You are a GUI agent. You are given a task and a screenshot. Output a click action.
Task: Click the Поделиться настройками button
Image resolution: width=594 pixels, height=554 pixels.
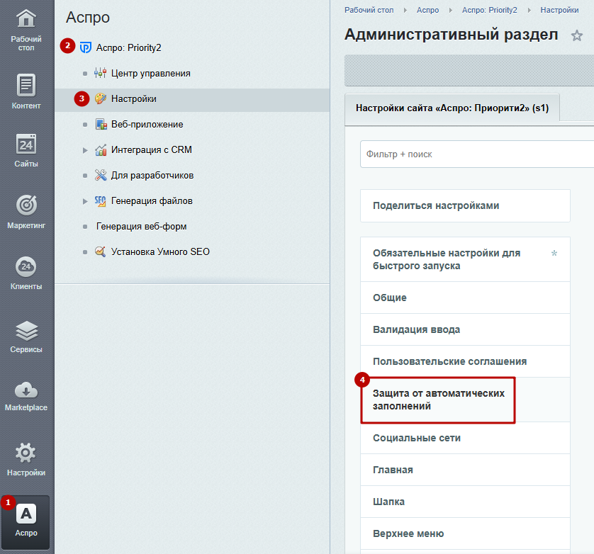[465, 205]
